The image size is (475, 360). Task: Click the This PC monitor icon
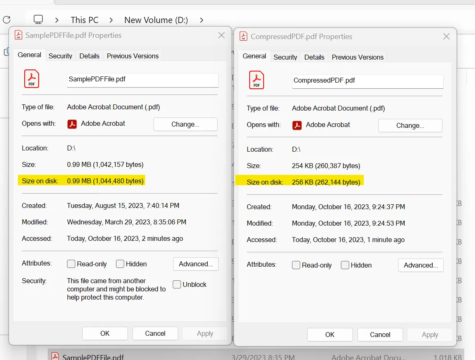[38, 19]
